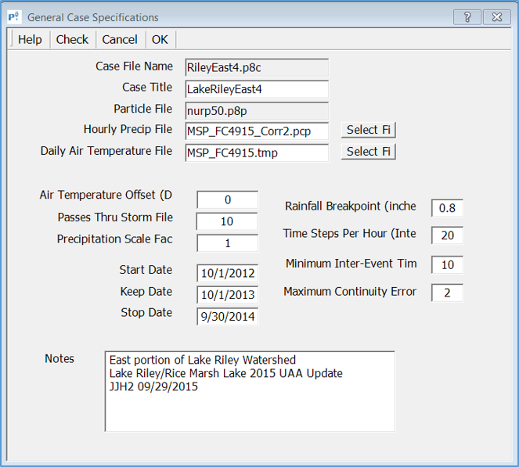Edit the Rainfall Breakpoint value
Screen dimensions: 519x467
[447, 208]
